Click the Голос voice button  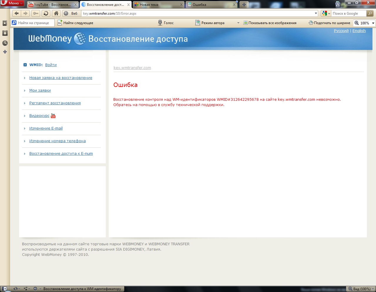pyautogui.click(x=166, y=23)
